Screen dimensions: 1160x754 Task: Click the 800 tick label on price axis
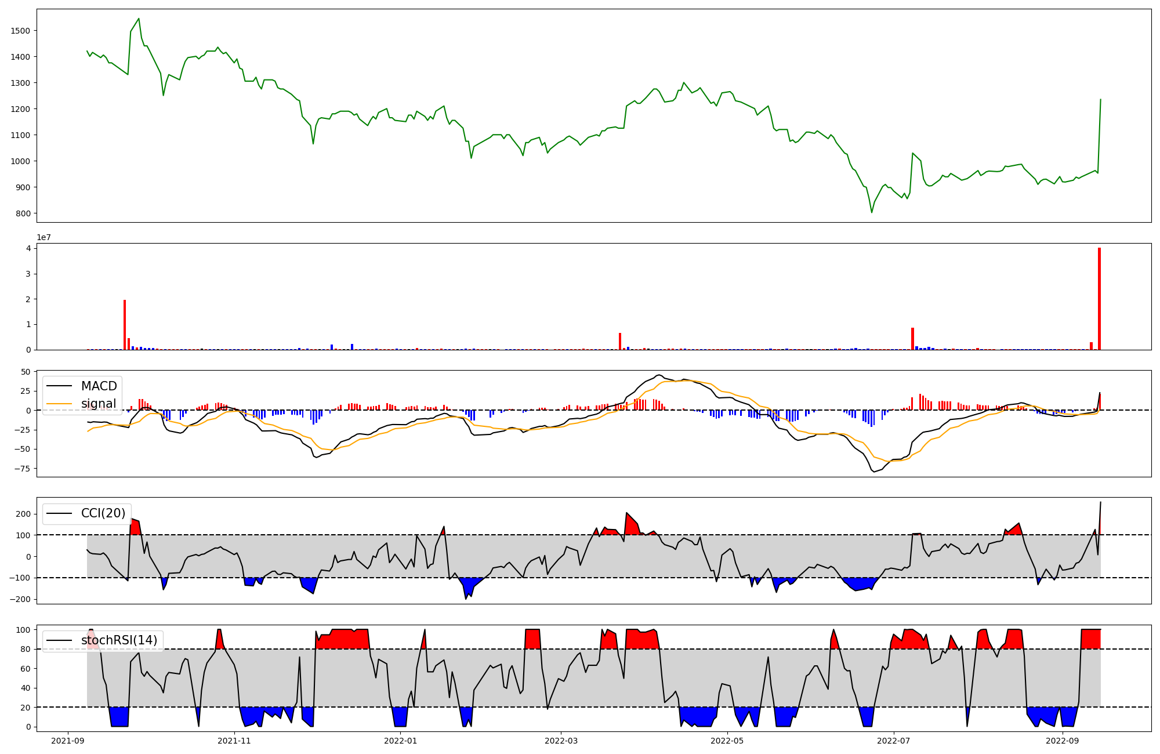pos(24,213)
